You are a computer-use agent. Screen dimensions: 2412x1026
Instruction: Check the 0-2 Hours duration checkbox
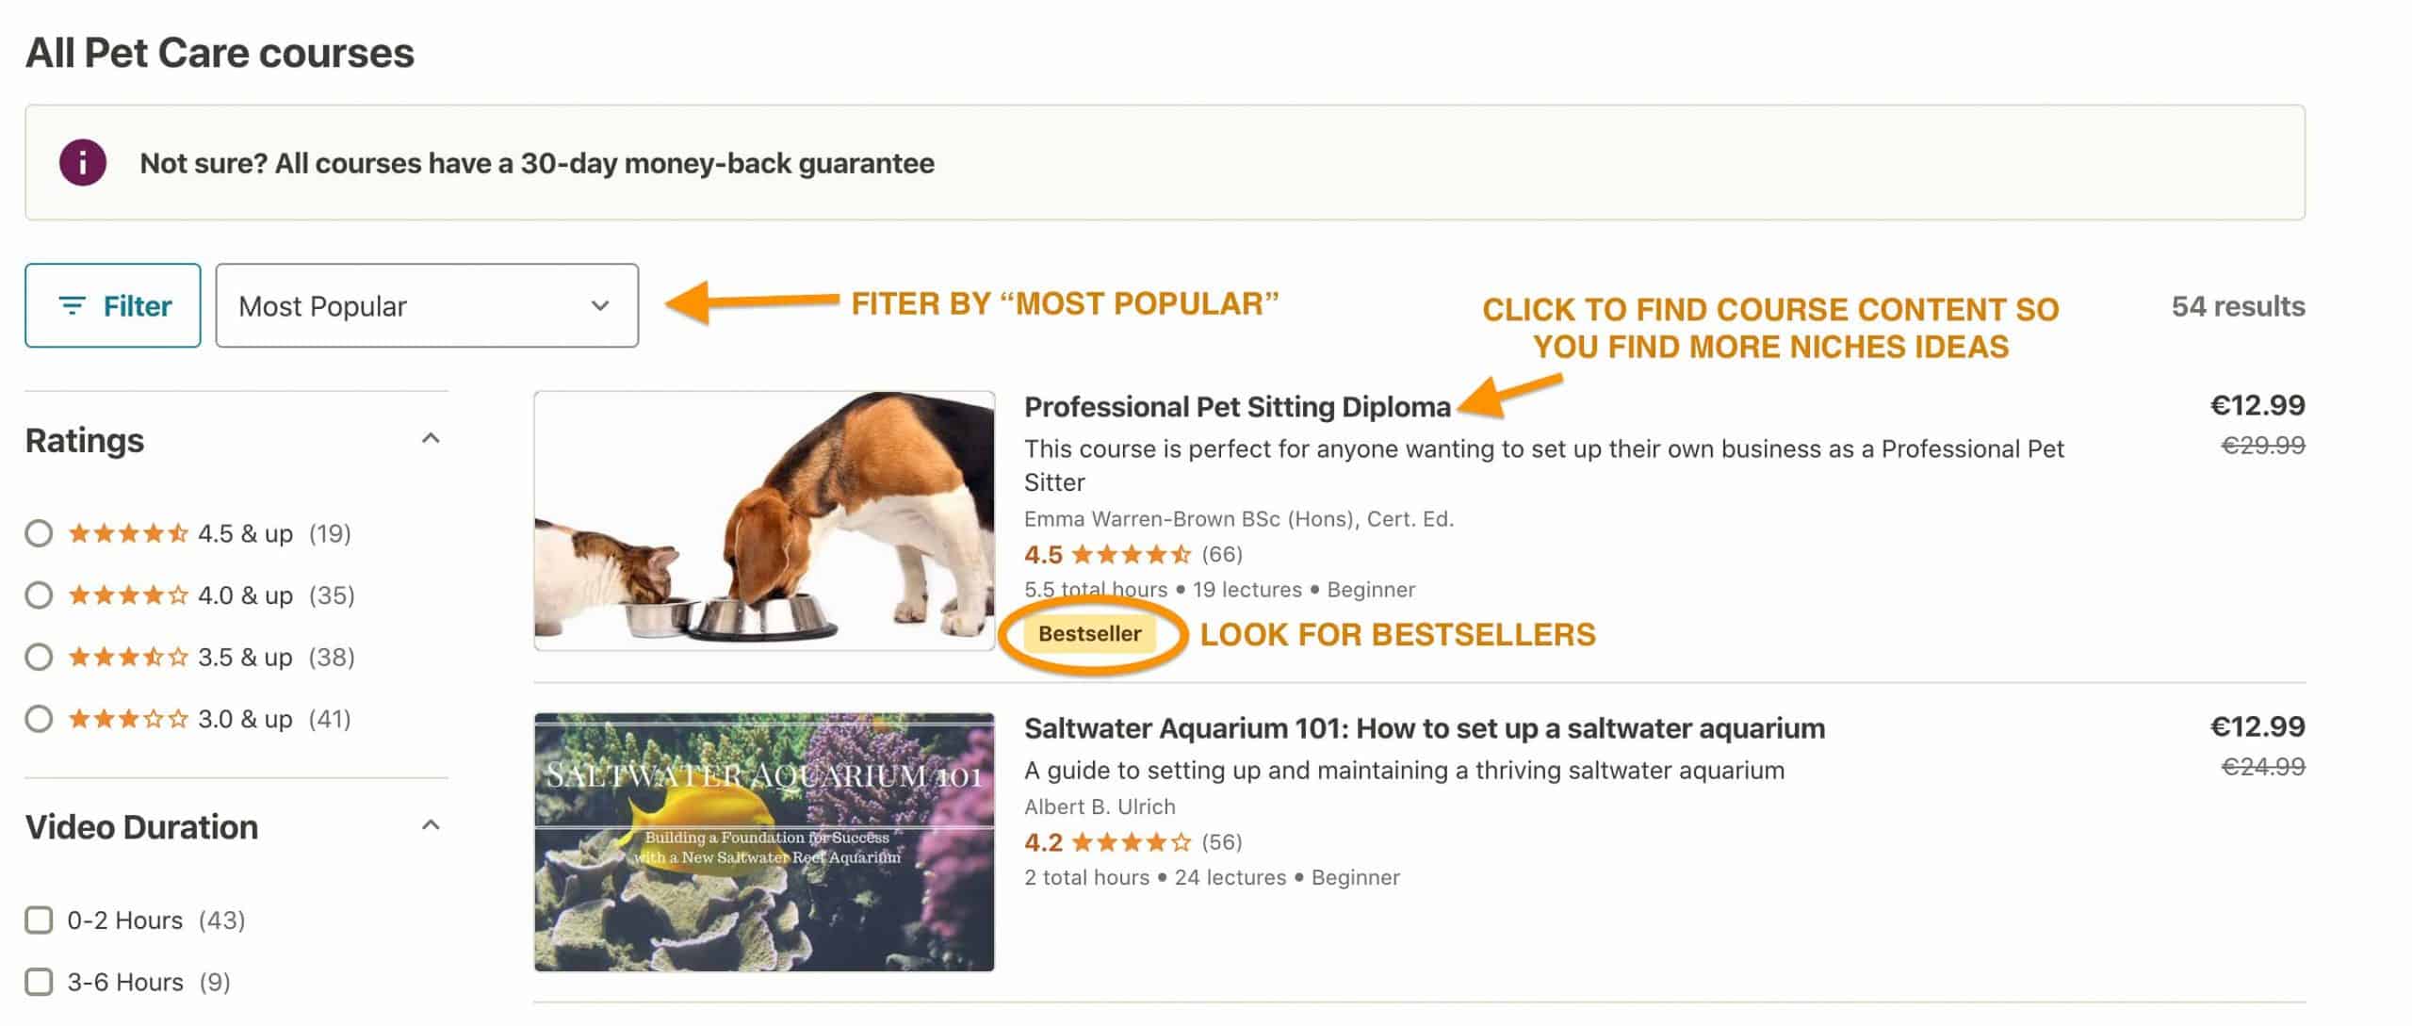(x=39, y=920)
